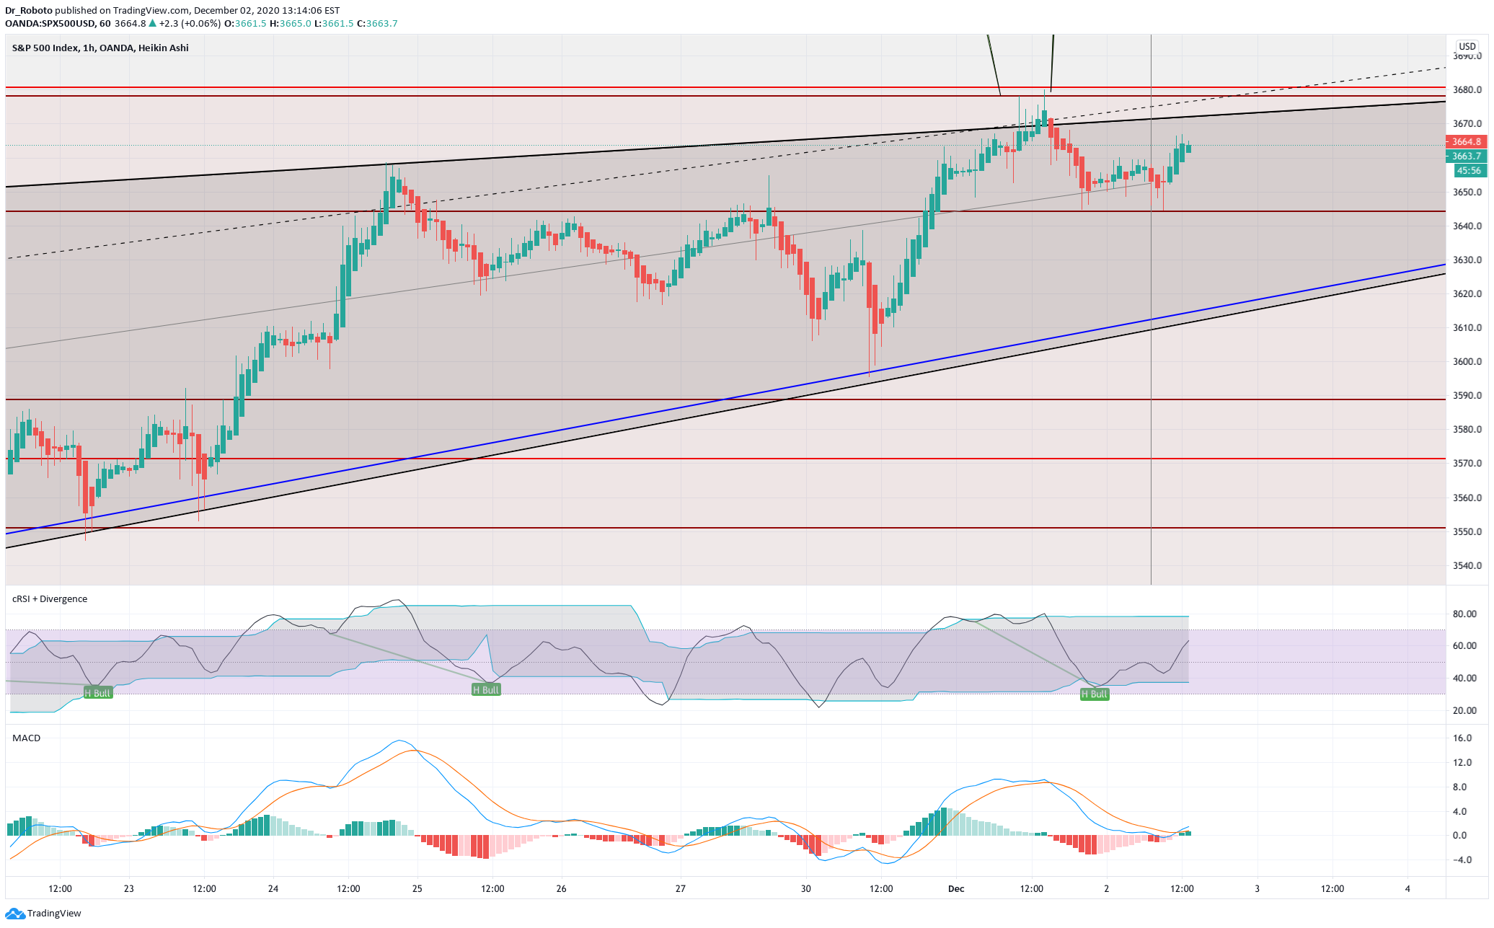Image resolution: width=1494 pixels, height=928 pixels.
Task: Click the 26 date on the time axis
Action: [x=561, y=889]
